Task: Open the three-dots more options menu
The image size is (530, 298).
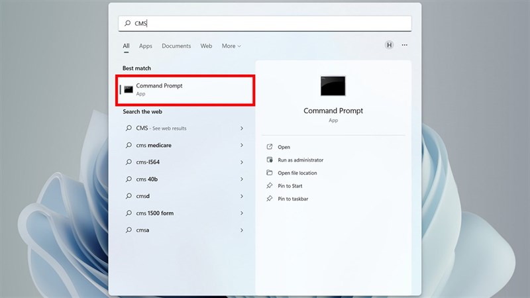Action: tap(404, 45)
